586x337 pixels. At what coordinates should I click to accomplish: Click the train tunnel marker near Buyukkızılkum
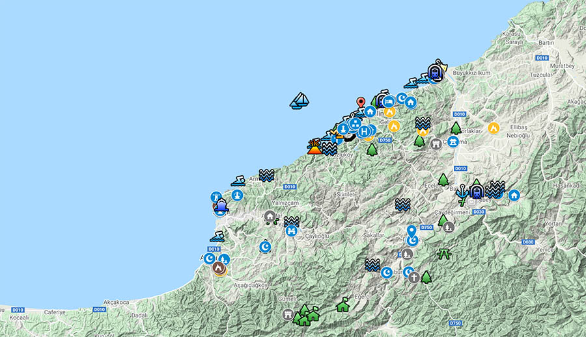[x=436, y=72]
